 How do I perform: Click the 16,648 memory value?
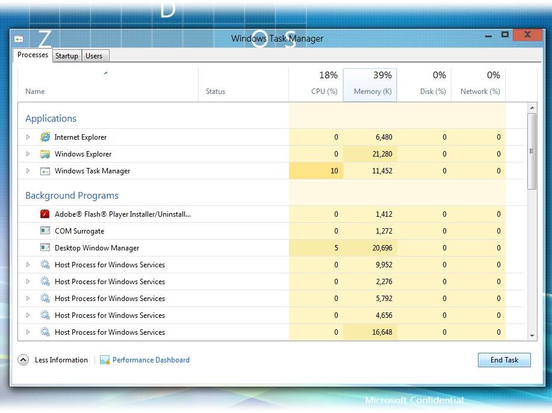coord(382,332)
